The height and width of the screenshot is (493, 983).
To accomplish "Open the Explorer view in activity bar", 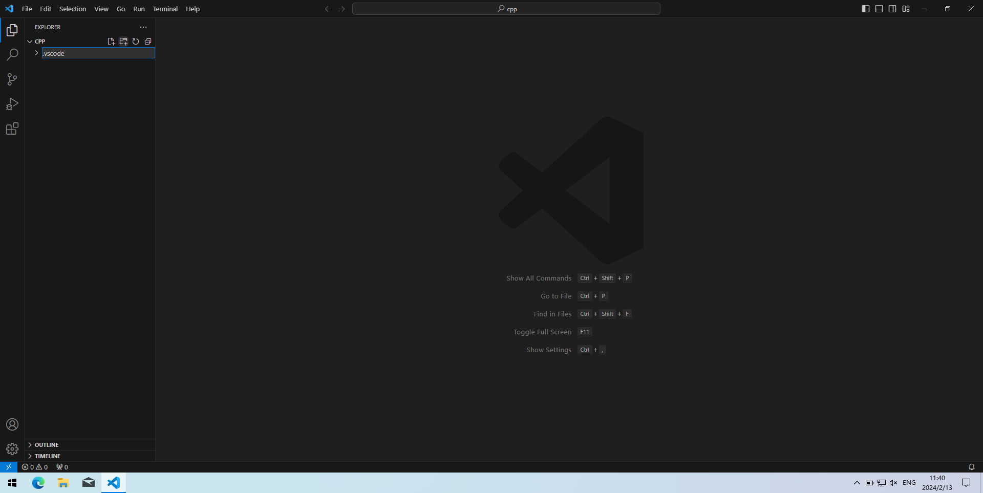I will [x=12, y=31].
